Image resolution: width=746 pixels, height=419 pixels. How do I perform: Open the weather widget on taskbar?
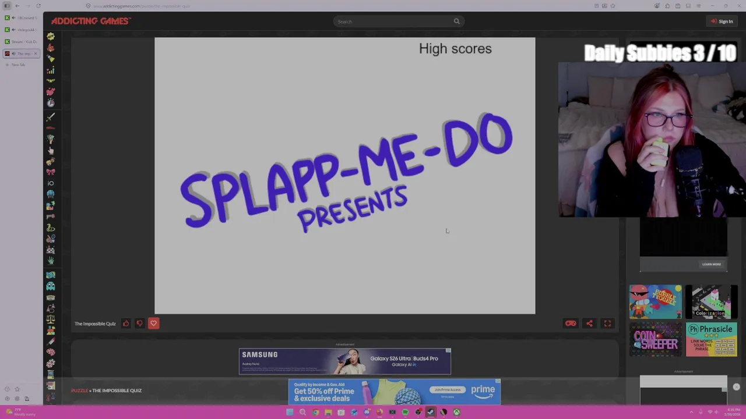pos(20,412)
